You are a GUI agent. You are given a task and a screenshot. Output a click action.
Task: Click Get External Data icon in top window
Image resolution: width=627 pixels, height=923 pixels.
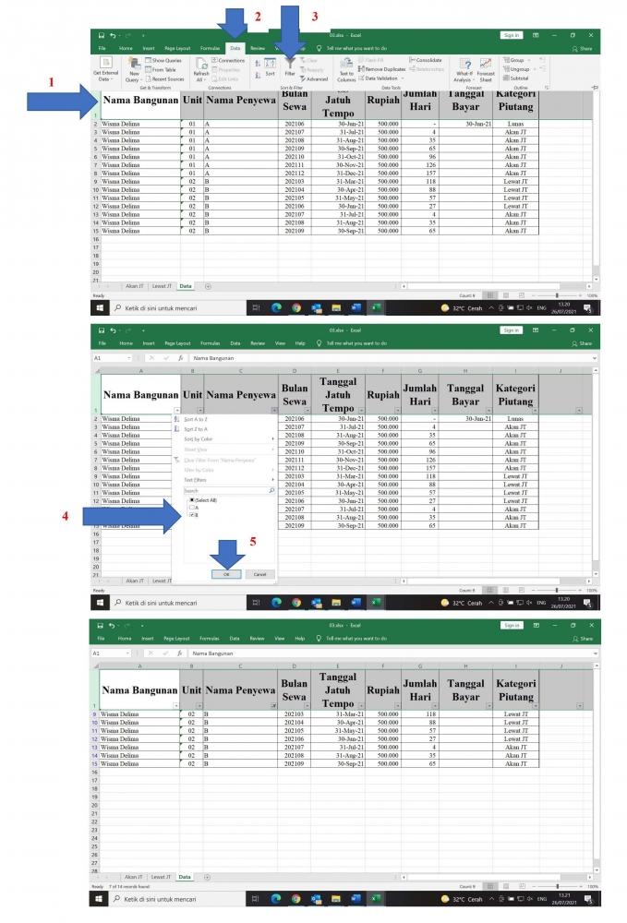pyautogui.click(x=106, y=63)
